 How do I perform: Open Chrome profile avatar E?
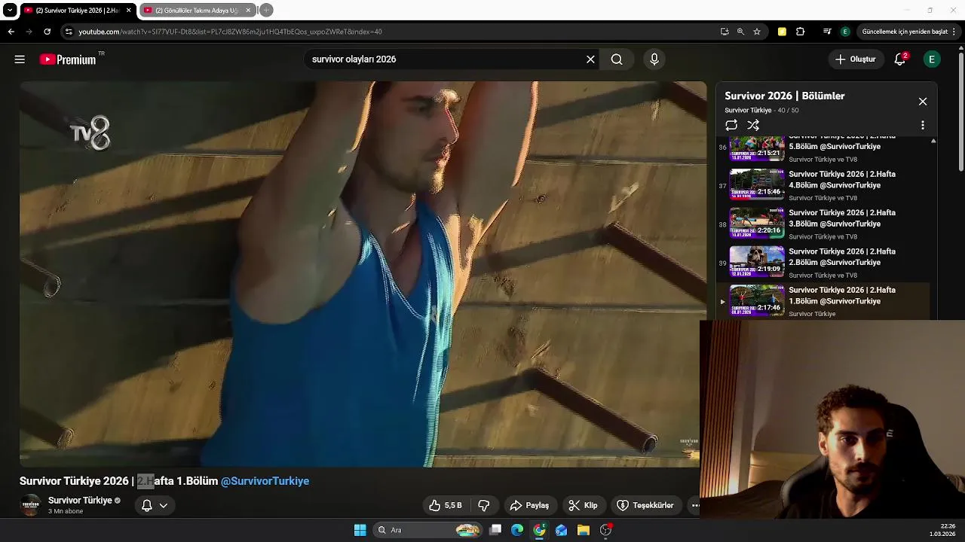coord(845,32)
